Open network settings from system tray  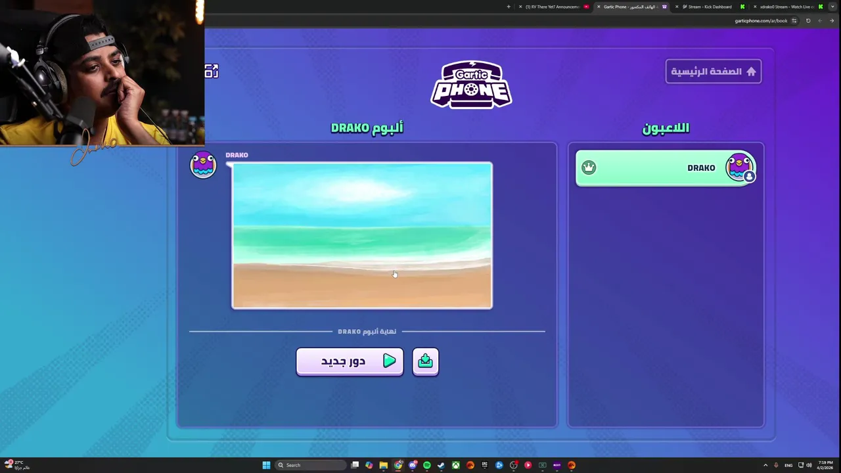(x=800, y=465)
